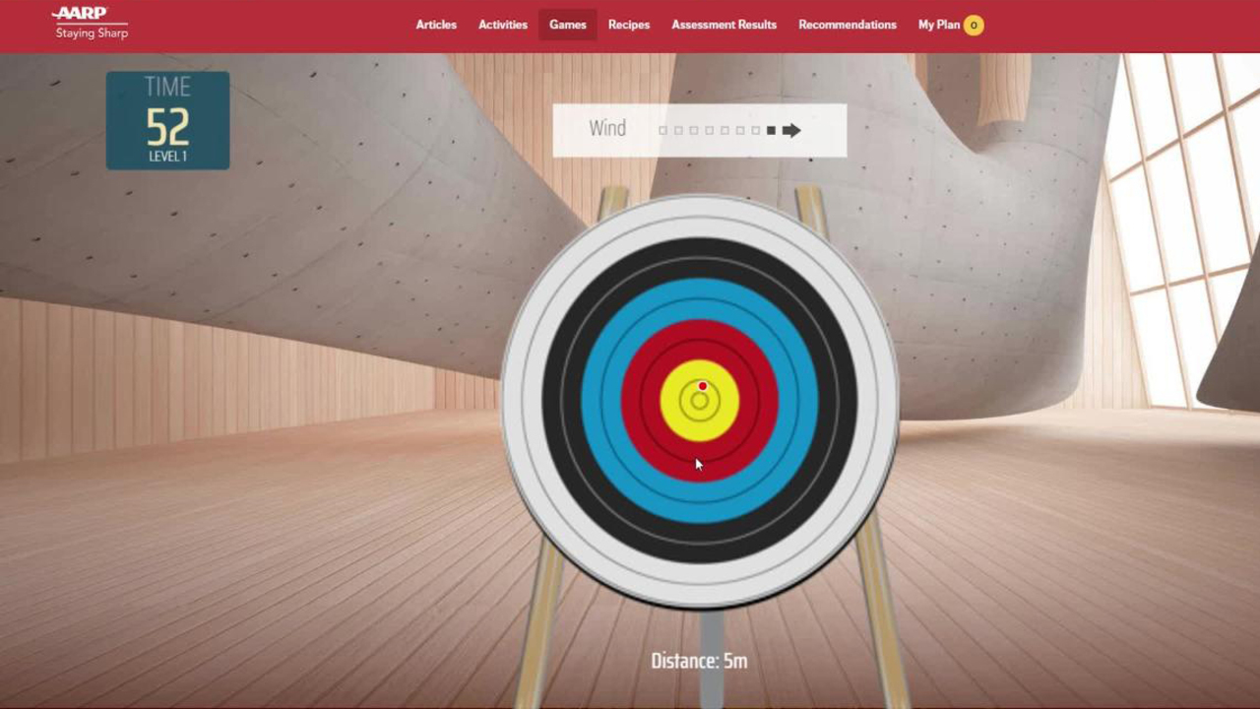This screenshot has height=709, width=1260.
Task: Select the Games tab
Action: [568, 25]
